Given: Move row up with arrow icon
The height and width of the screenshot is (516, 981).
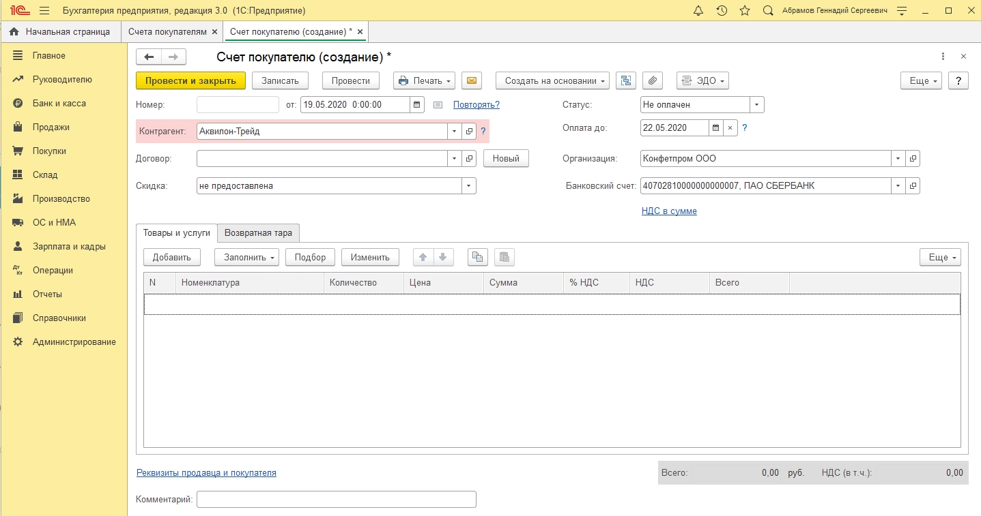Looking at the screenshot, I should (x=423, y=257).
